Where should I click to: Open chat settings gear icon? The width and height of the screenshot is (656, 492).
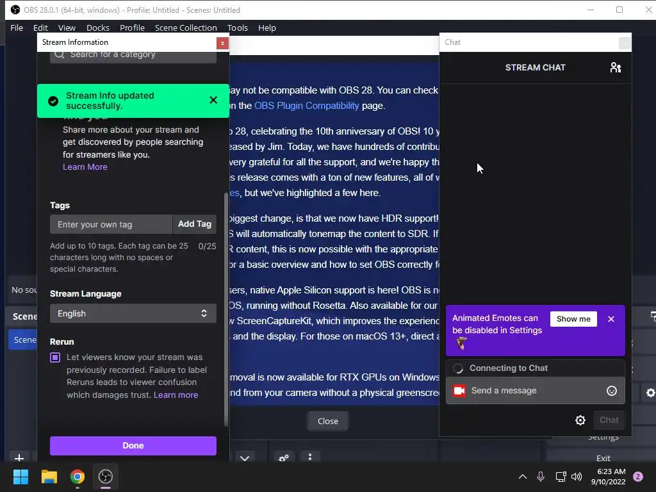pyautogui.click(x=580, y=420)
